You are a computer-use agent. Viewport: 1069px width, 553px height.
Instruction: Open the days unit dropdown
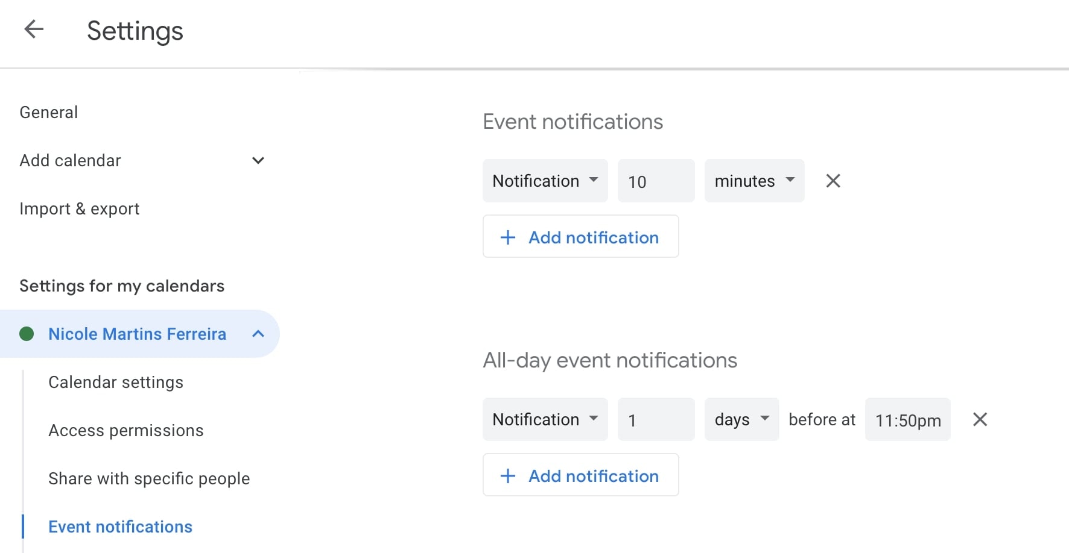pos(741,419)
